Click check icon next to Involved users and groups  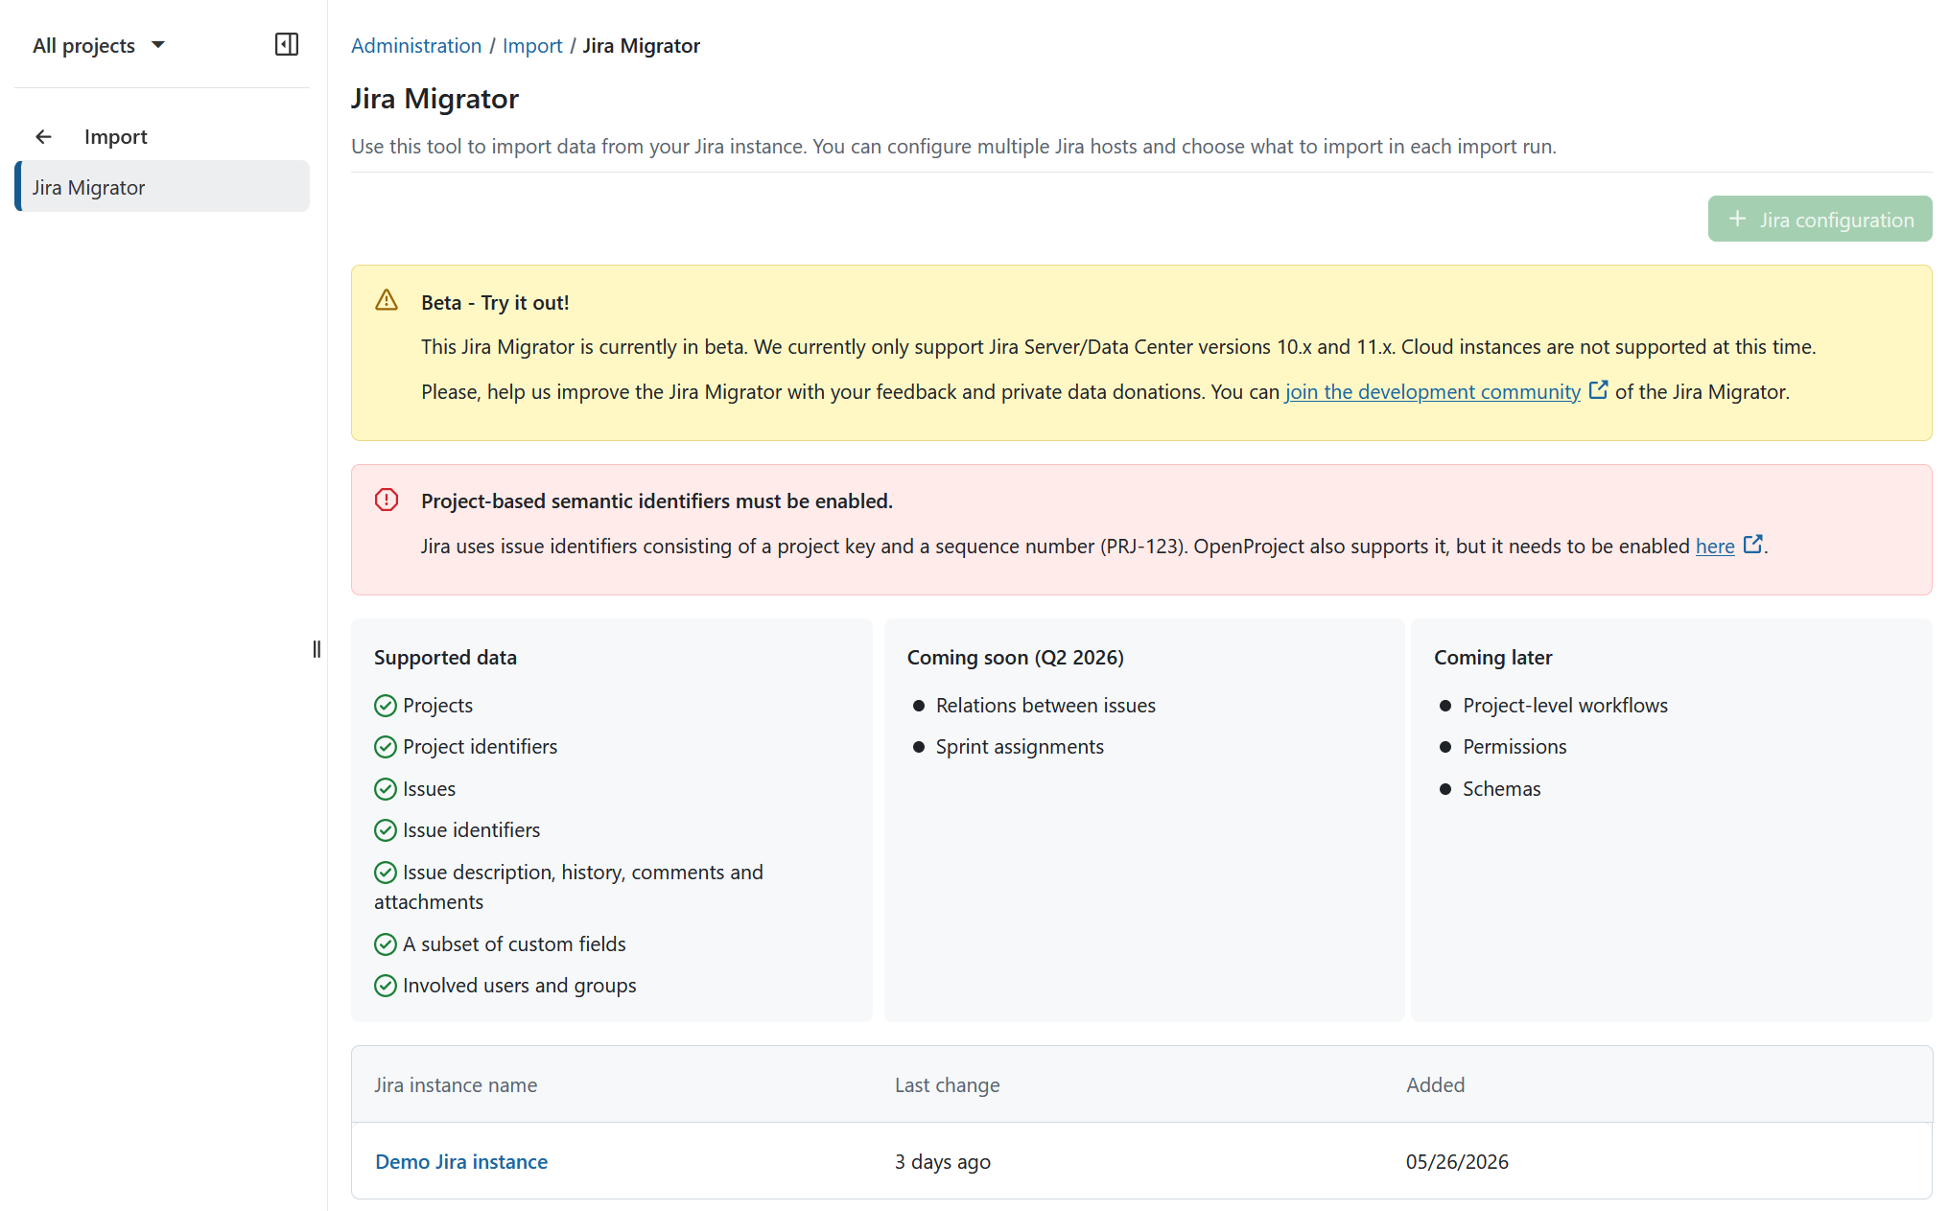click(386, 986)
